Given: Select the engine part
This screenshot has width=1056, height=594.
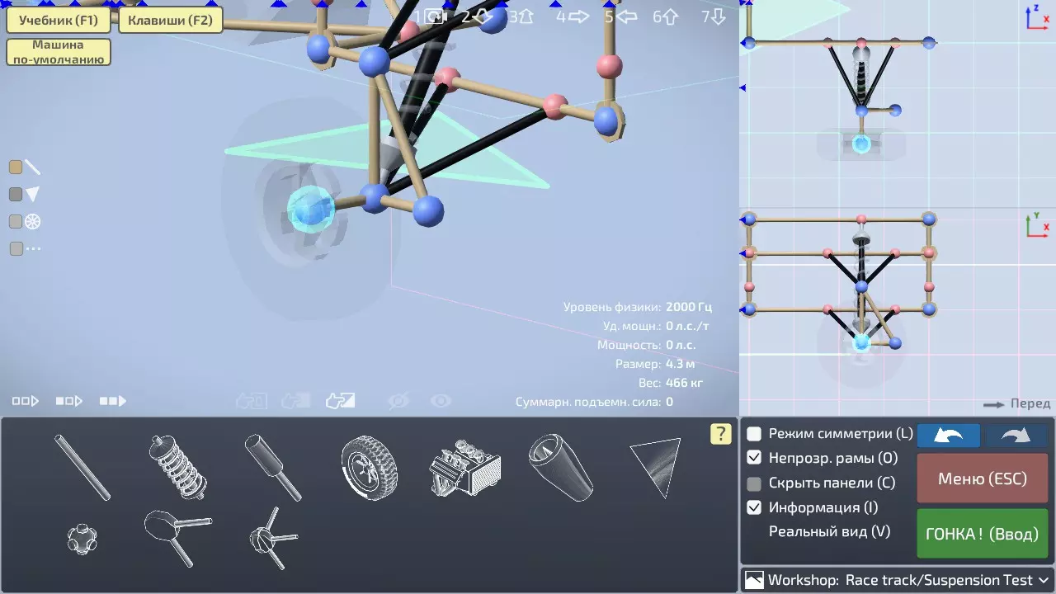Looking at the screenshot, I should (465, 468).
